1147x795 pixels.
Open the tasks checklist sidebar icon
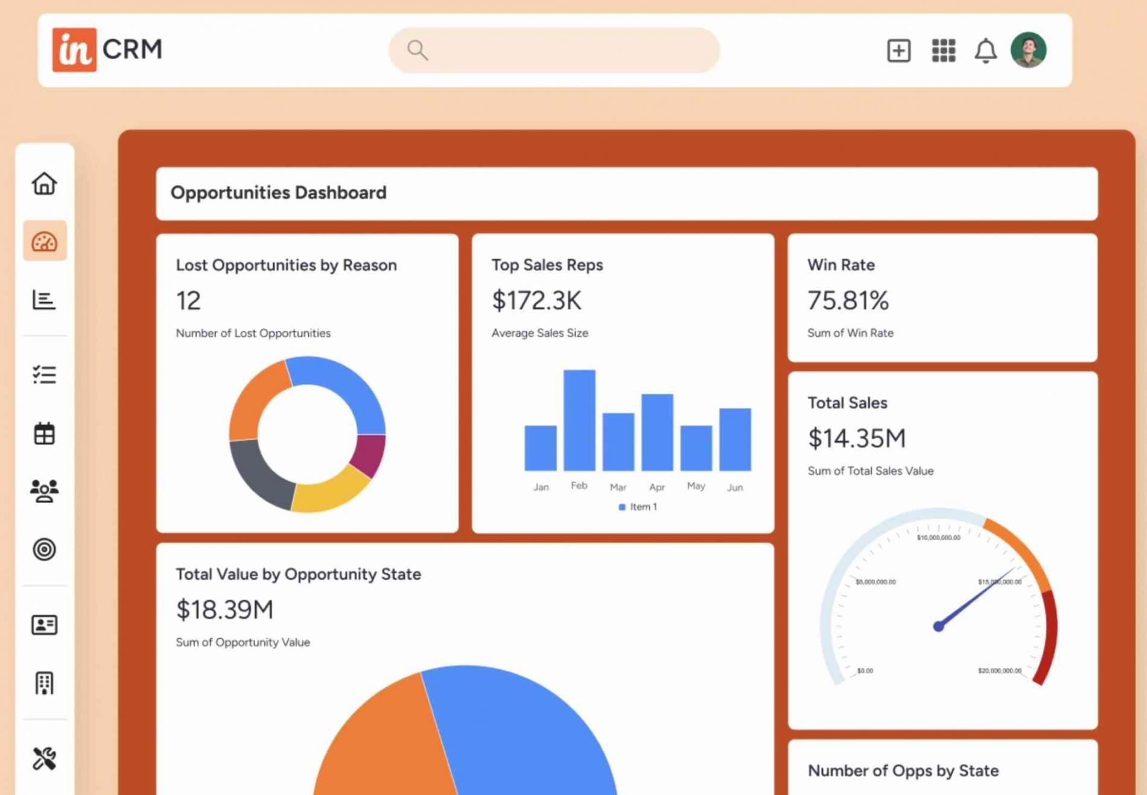tap(44, 375)
